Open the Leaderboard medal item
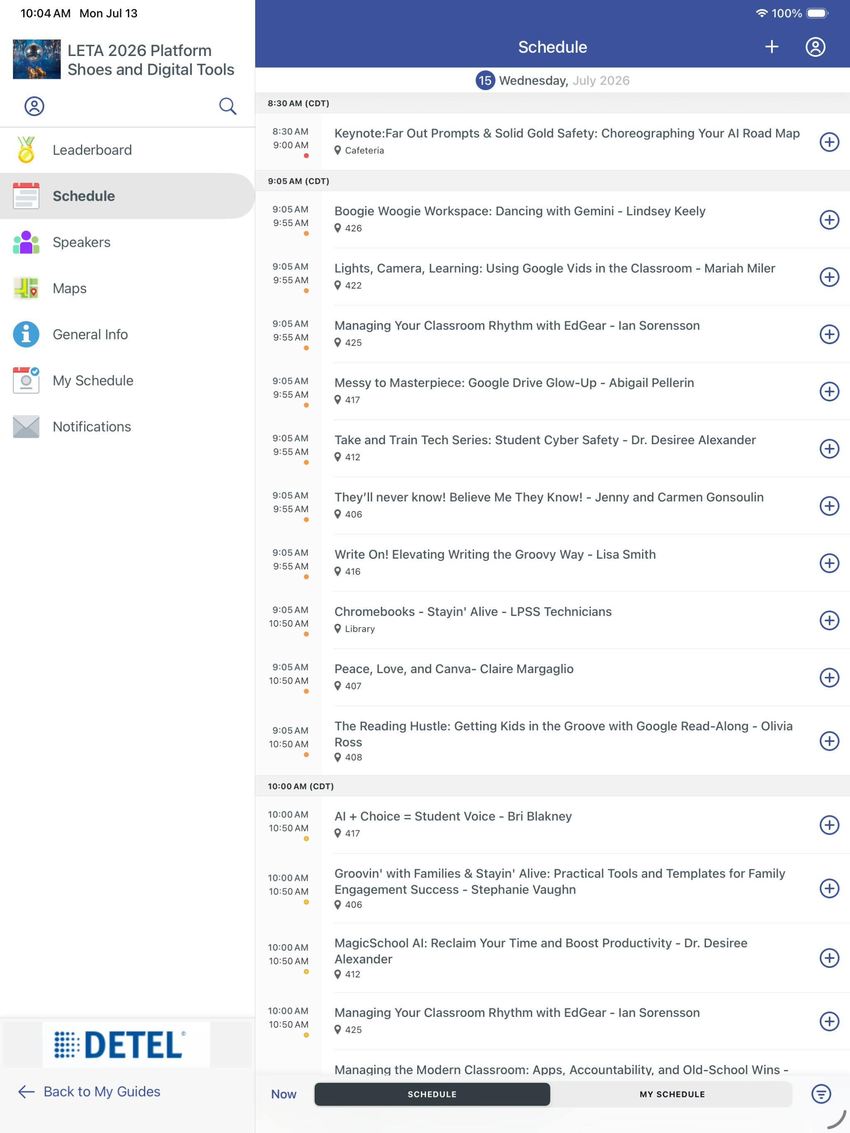Screen dimensions: 850x1133 point(127,150)
